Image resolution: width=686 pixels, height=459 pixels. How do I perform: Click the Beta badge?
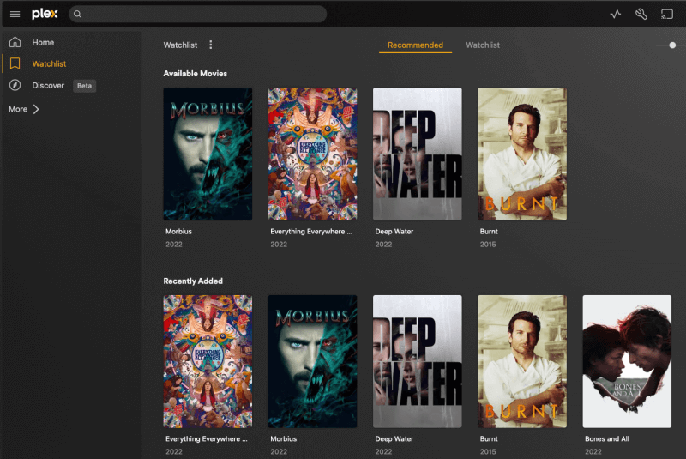click(84, 86)
